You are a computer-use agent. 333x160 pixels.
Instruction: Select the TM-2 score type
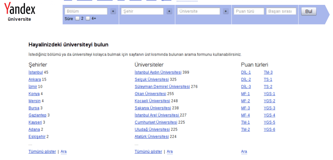point(246,129)
